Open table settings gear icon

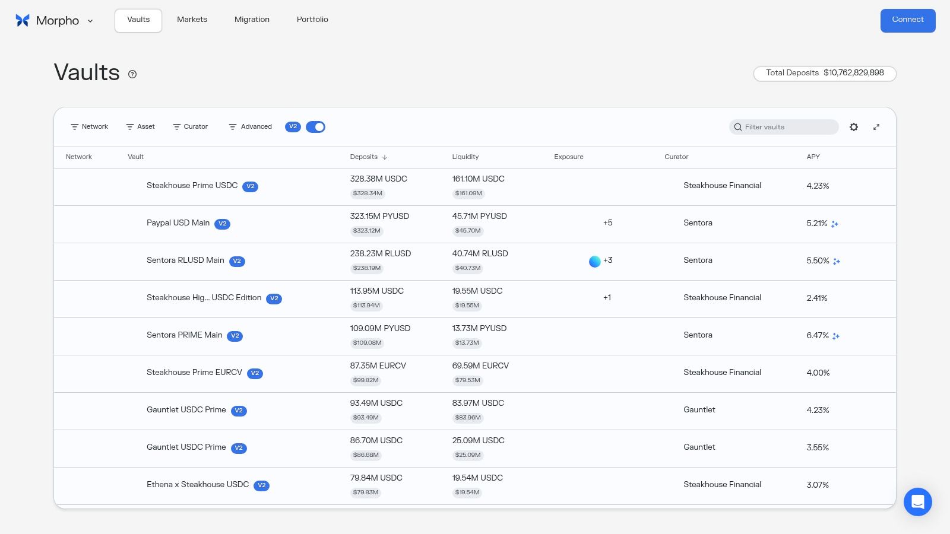[x=854, y=127]
